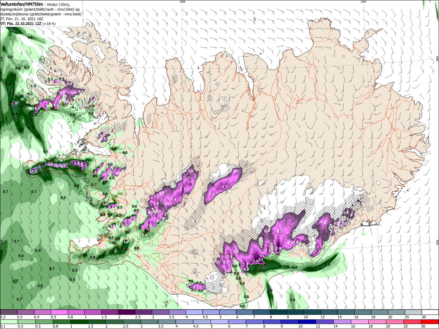Click the dark teal swatch in the snow scale
439x329 pixels.
point(278,312)
